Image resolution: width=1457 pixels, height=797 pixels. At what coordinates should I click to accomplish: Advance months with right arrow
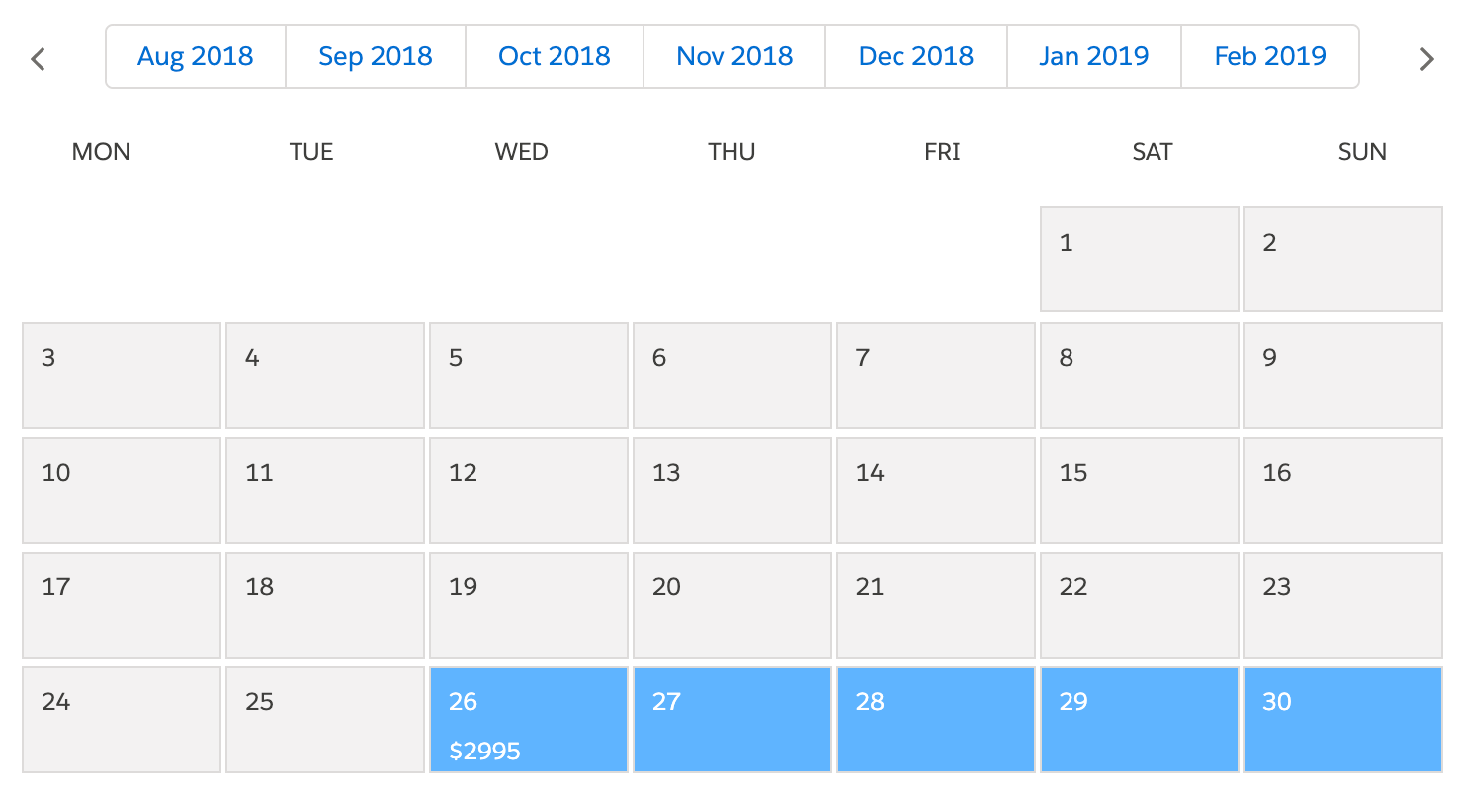pos(1426,59)
